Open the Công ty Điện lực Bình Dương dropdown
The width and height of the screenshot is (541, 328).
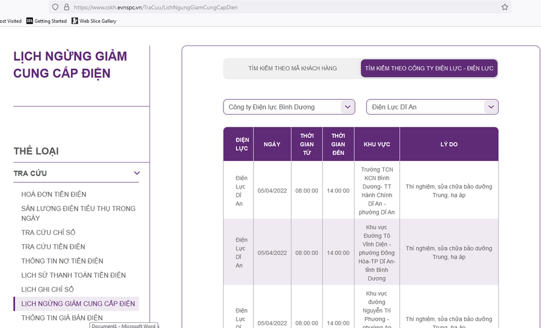[x=289, y=107]
